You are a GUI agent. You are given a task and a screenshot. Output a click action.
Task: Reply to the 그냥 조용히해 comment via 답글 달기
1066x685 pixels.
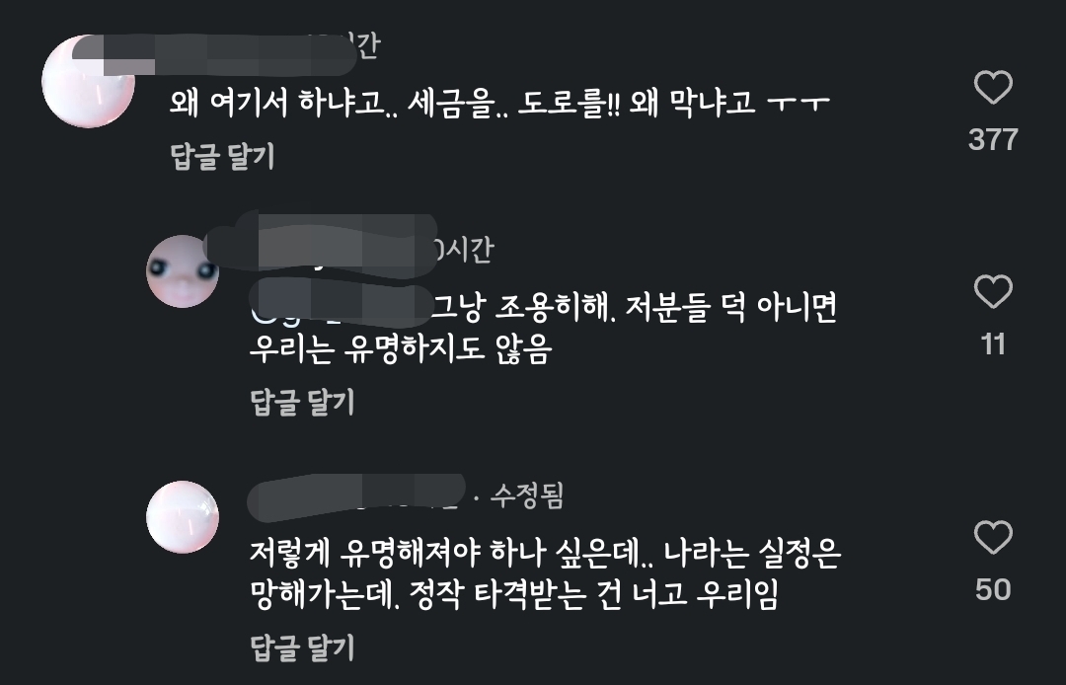[303, 402]
